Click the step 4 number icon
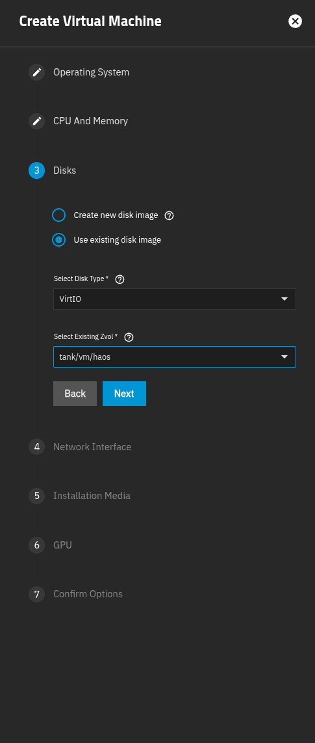 point(37,447)
